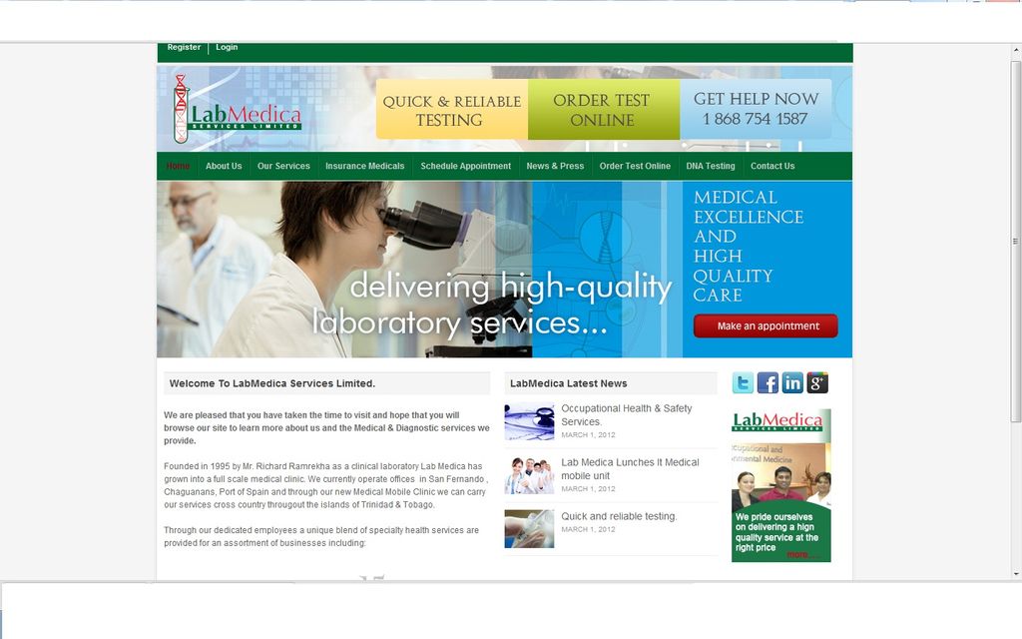Click the Welcome To LabMedica Services Limited heading
This screenshot has height=639, width=1022.
(272, 383)
